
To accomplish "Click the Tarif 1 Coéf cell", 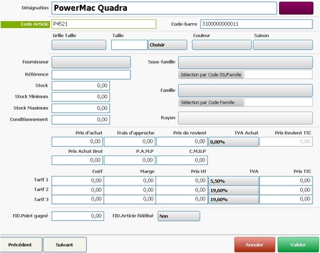I will pyautogui.click(x=78, y=181).
